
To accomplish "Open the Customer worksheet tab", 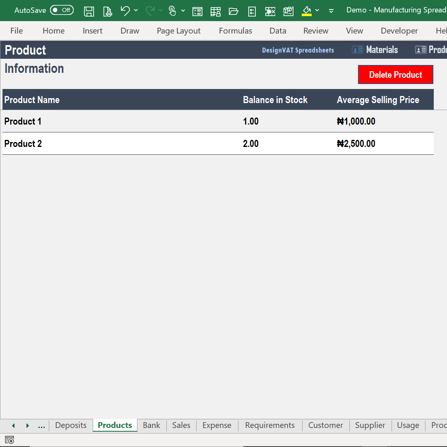I will coord(325,425).
